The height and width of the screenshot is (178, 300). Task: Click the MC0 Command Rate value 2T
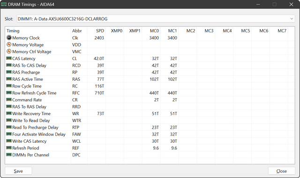pyautogui.click(x=157, y=100)
